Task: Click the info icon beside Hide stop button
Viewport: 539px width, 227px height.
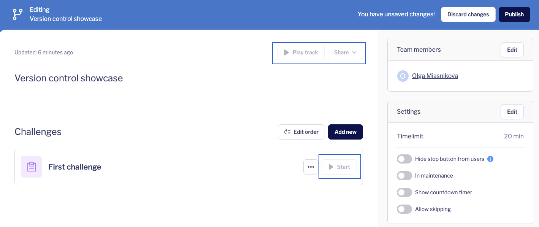Action: click(490, 159)
